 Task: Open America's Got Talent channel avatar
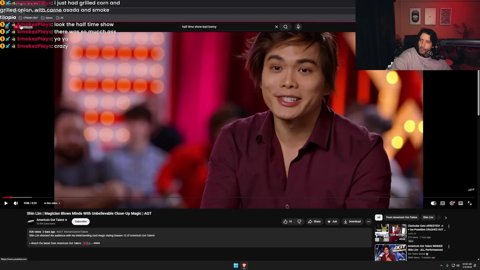coord(31,222)
